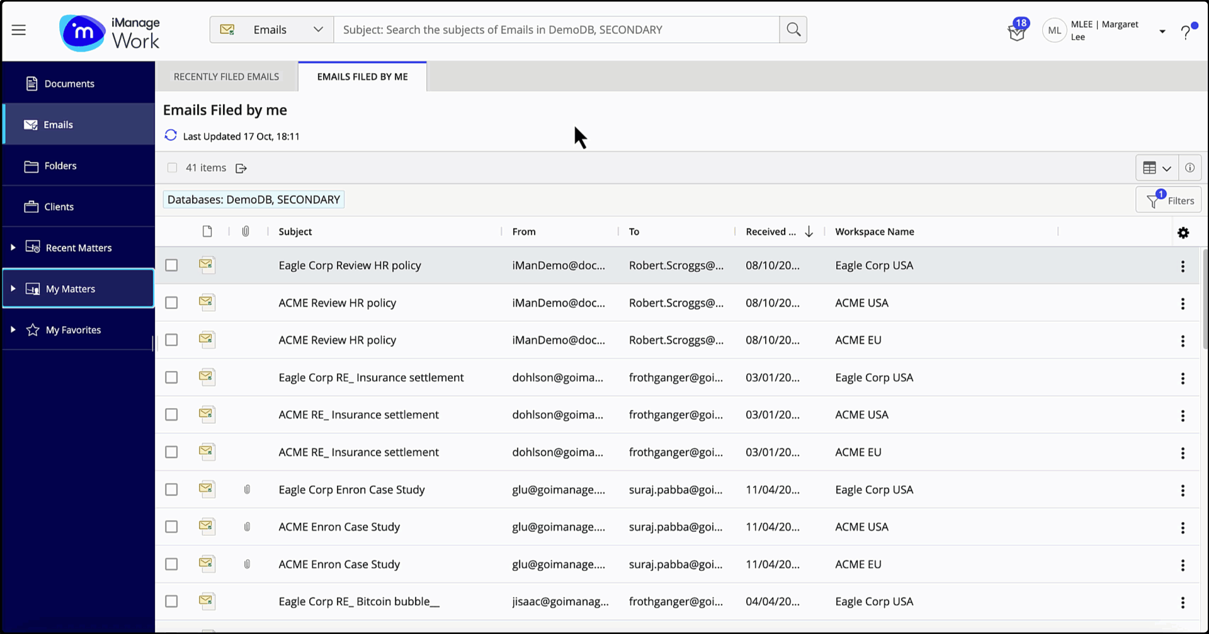Select Folders from the left navigation

(60, 166)
